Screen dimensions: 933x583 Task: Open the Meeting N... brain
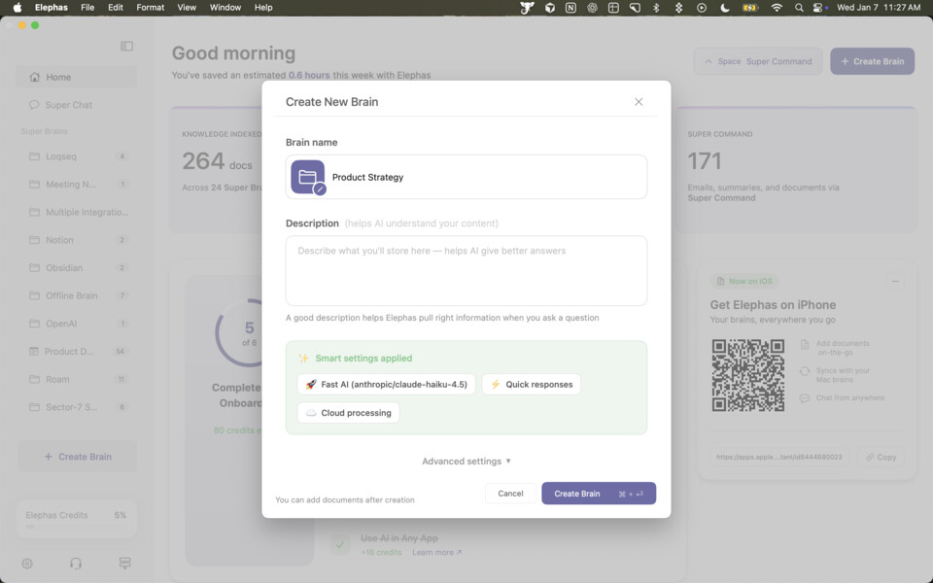pyautogui.click(x=76, y=185)
